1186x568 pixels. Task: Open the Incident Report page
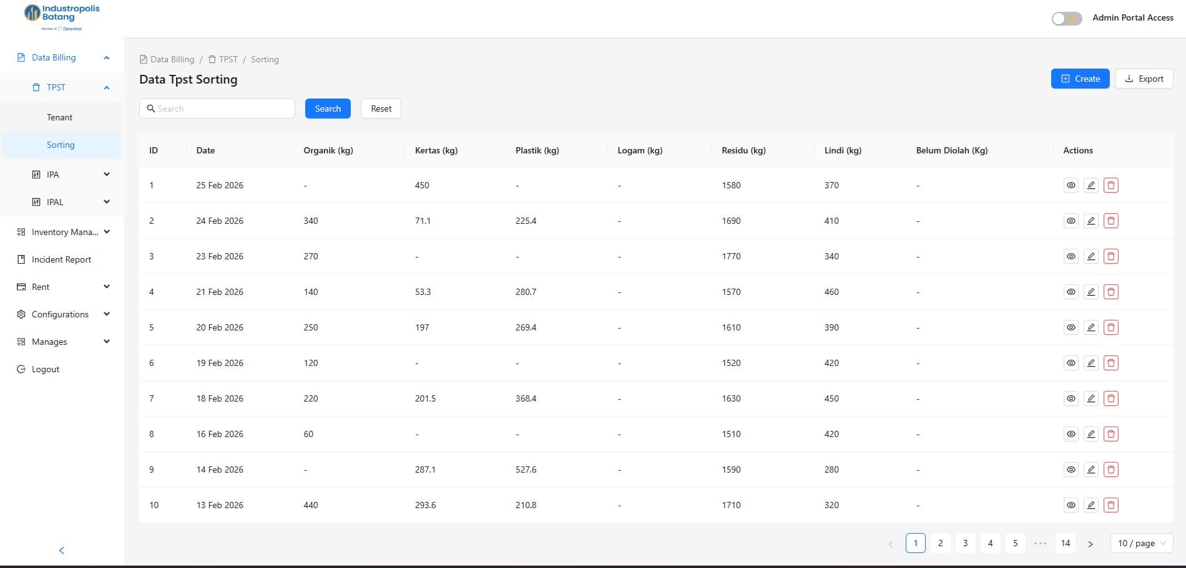[x=61, y=259]
